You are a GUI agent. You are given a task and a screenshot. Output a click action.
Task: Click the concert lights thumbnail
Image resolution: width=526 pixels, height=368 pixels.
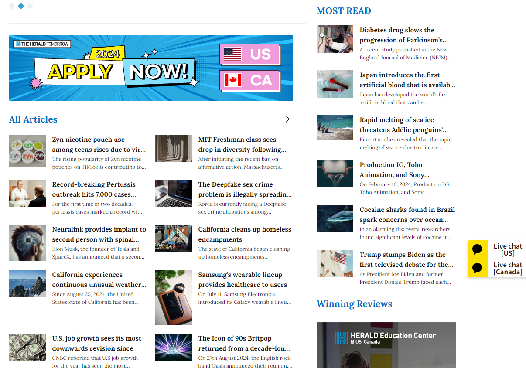click(174, 347)
